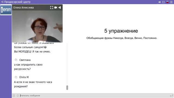This screenshot has height=98, width=174.
Task: Click the Елена Алексеева presenter name
Action: (24, 8)
